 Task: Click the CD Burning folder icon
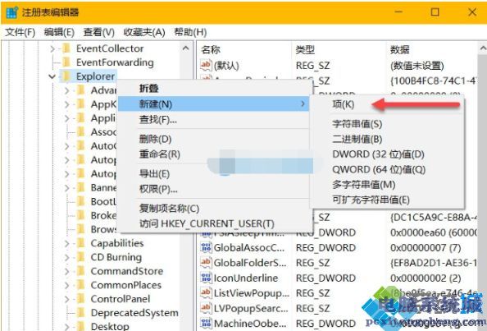[80, 257]
